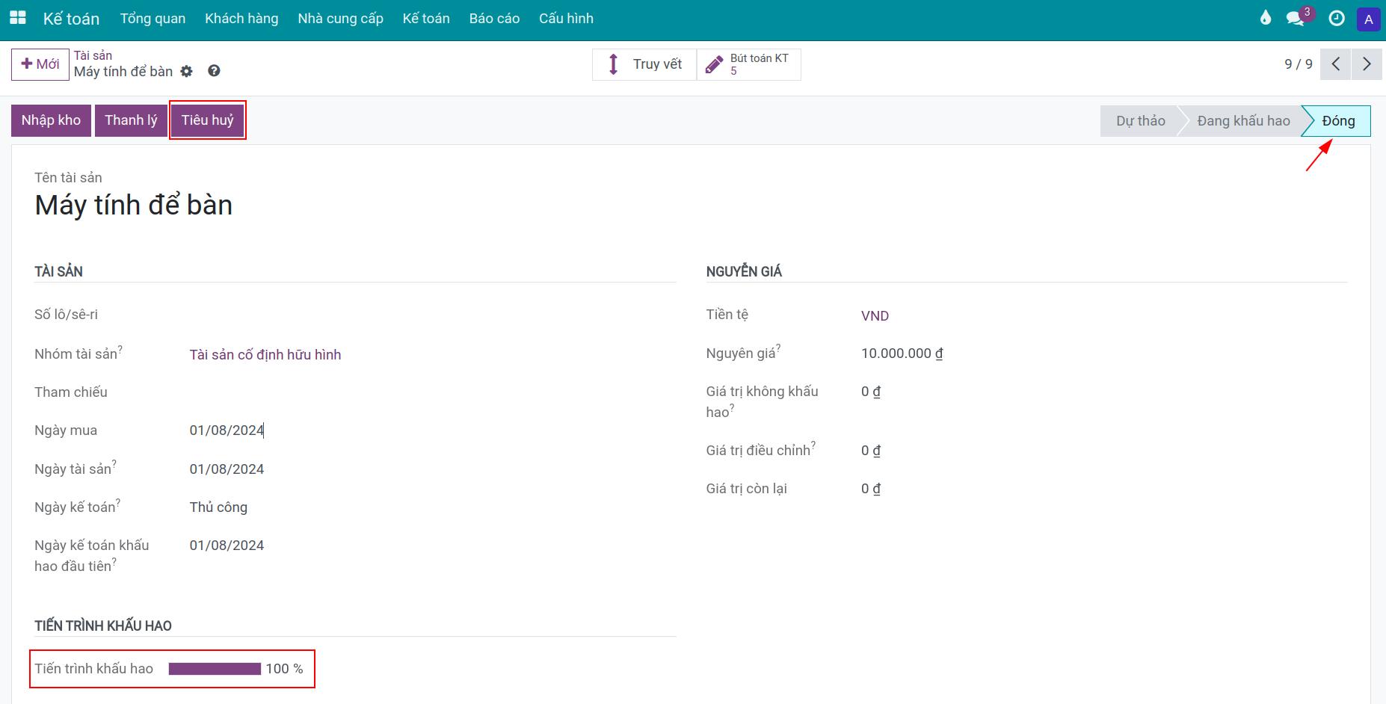Select the Dự thảo status
Viewport: 1386px width, 704px height.
(x=1140, y=121)
